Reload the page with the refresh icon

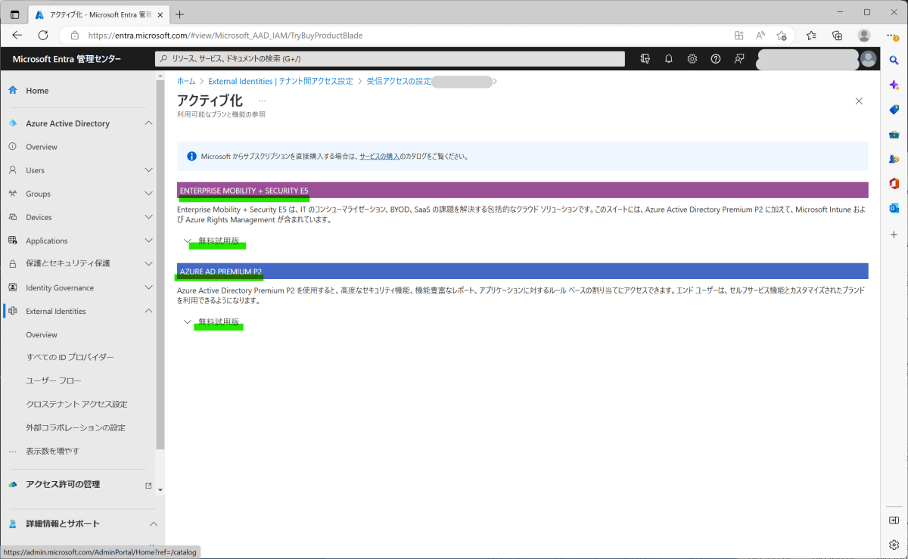click(x=43, y=35)
